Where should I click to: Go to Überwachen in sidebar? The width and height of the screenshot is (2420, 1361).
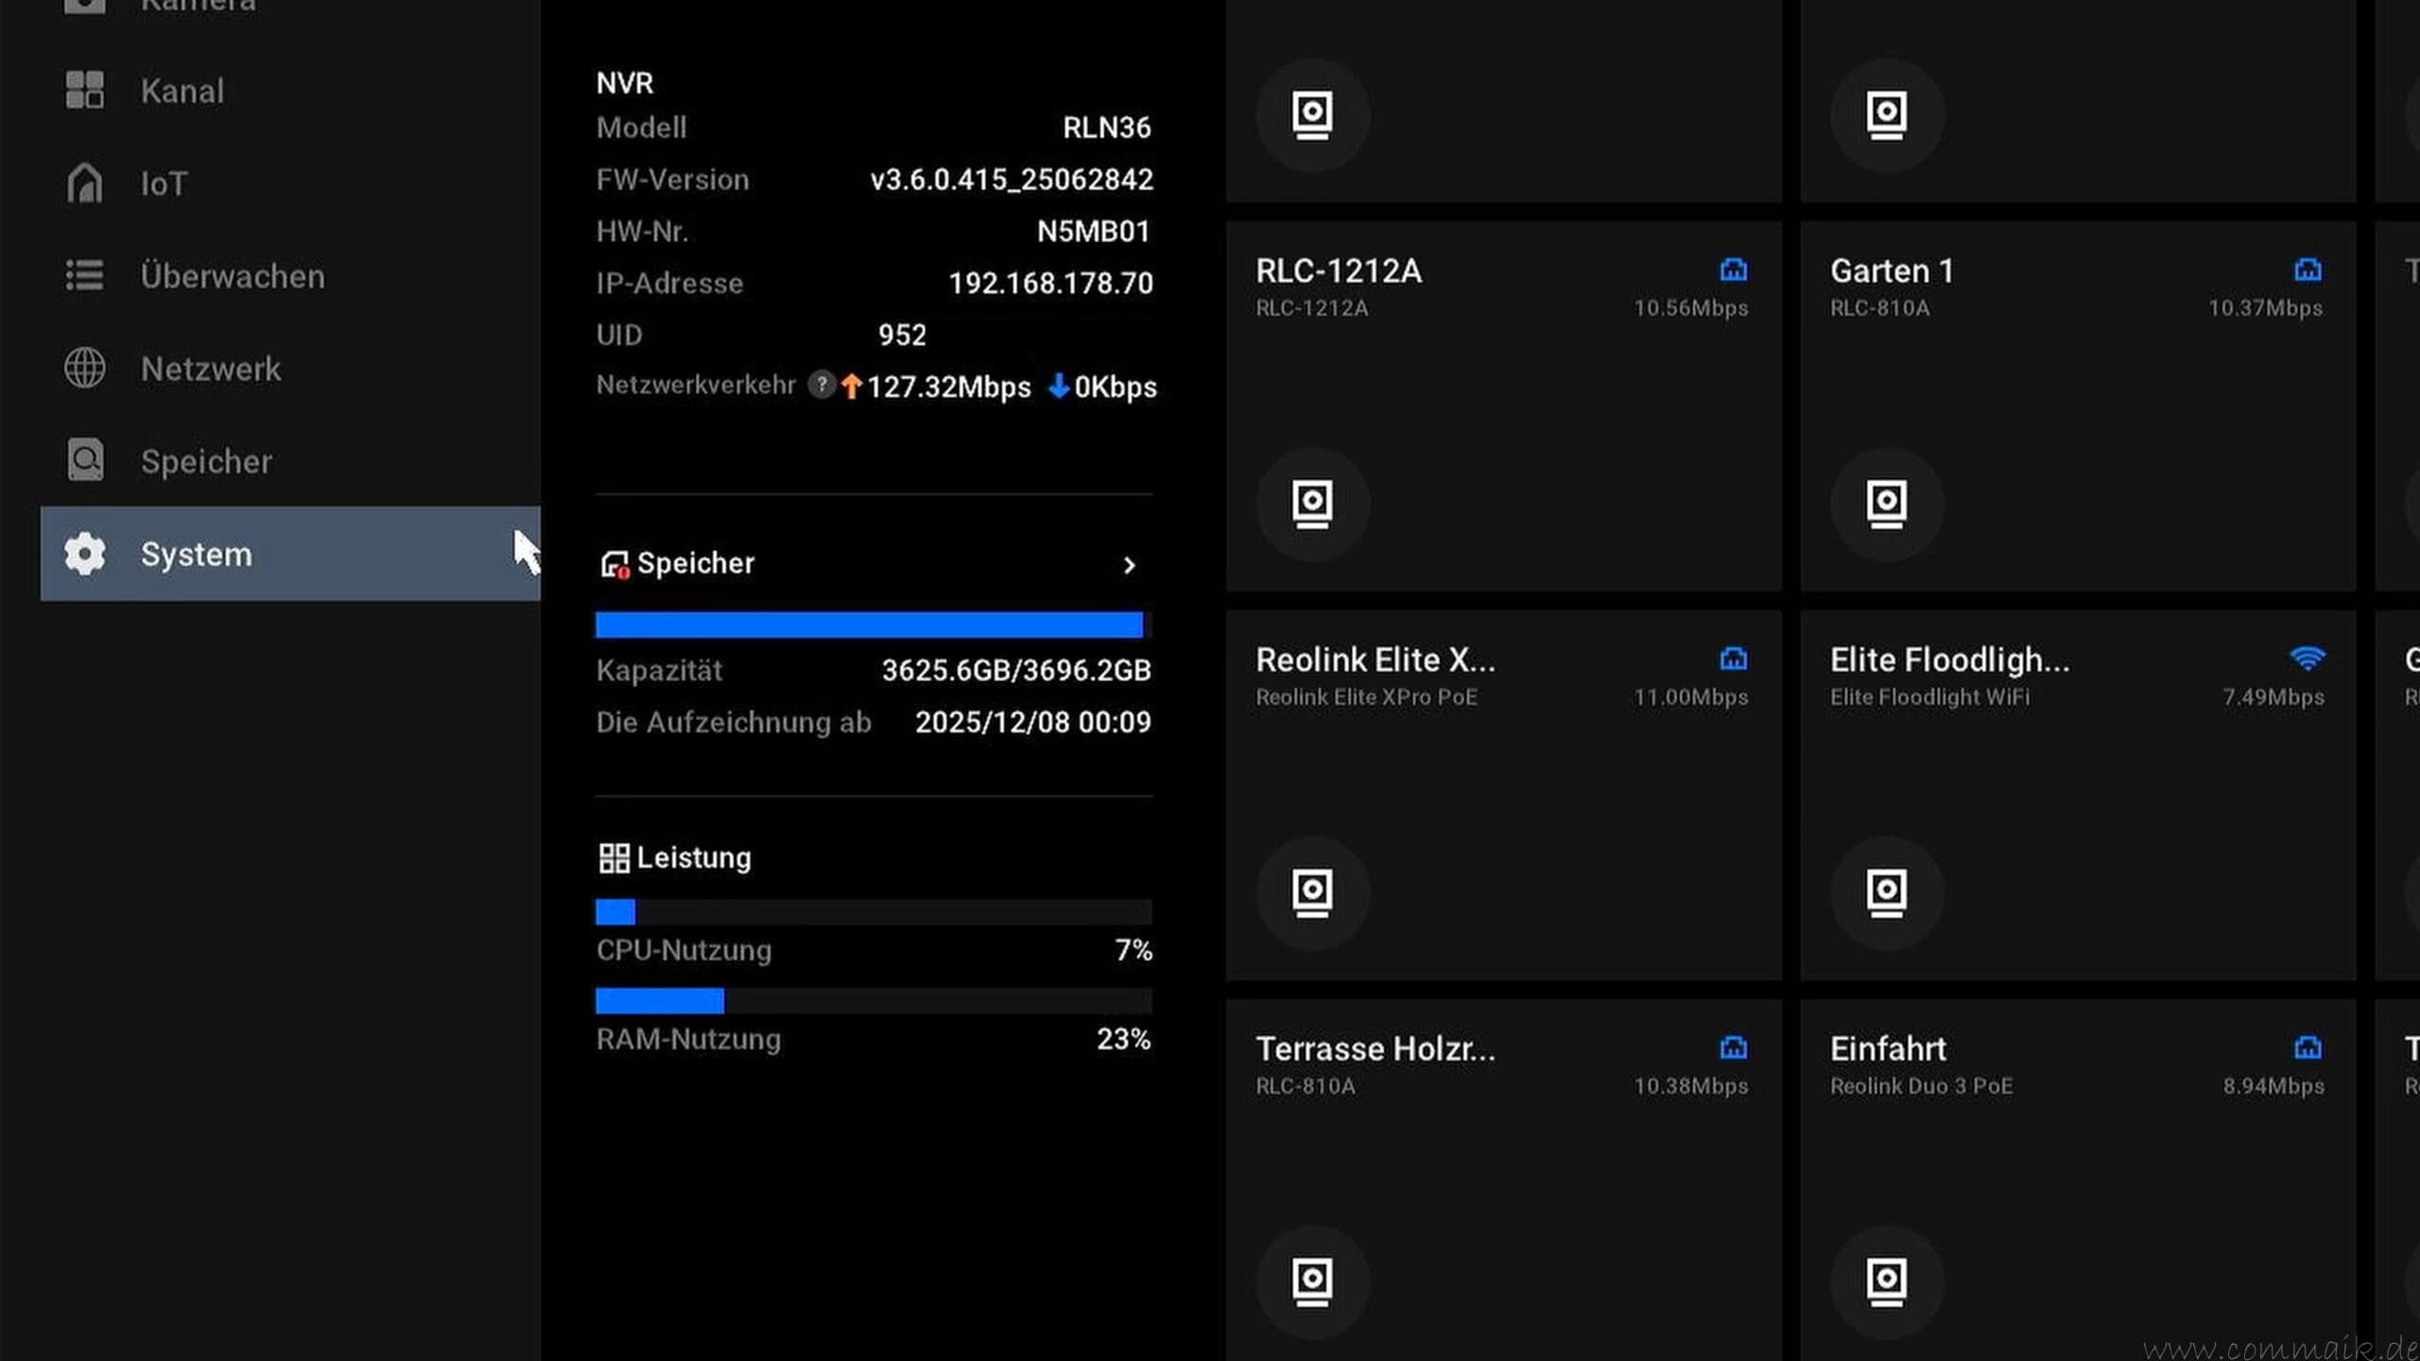[232, 276]
